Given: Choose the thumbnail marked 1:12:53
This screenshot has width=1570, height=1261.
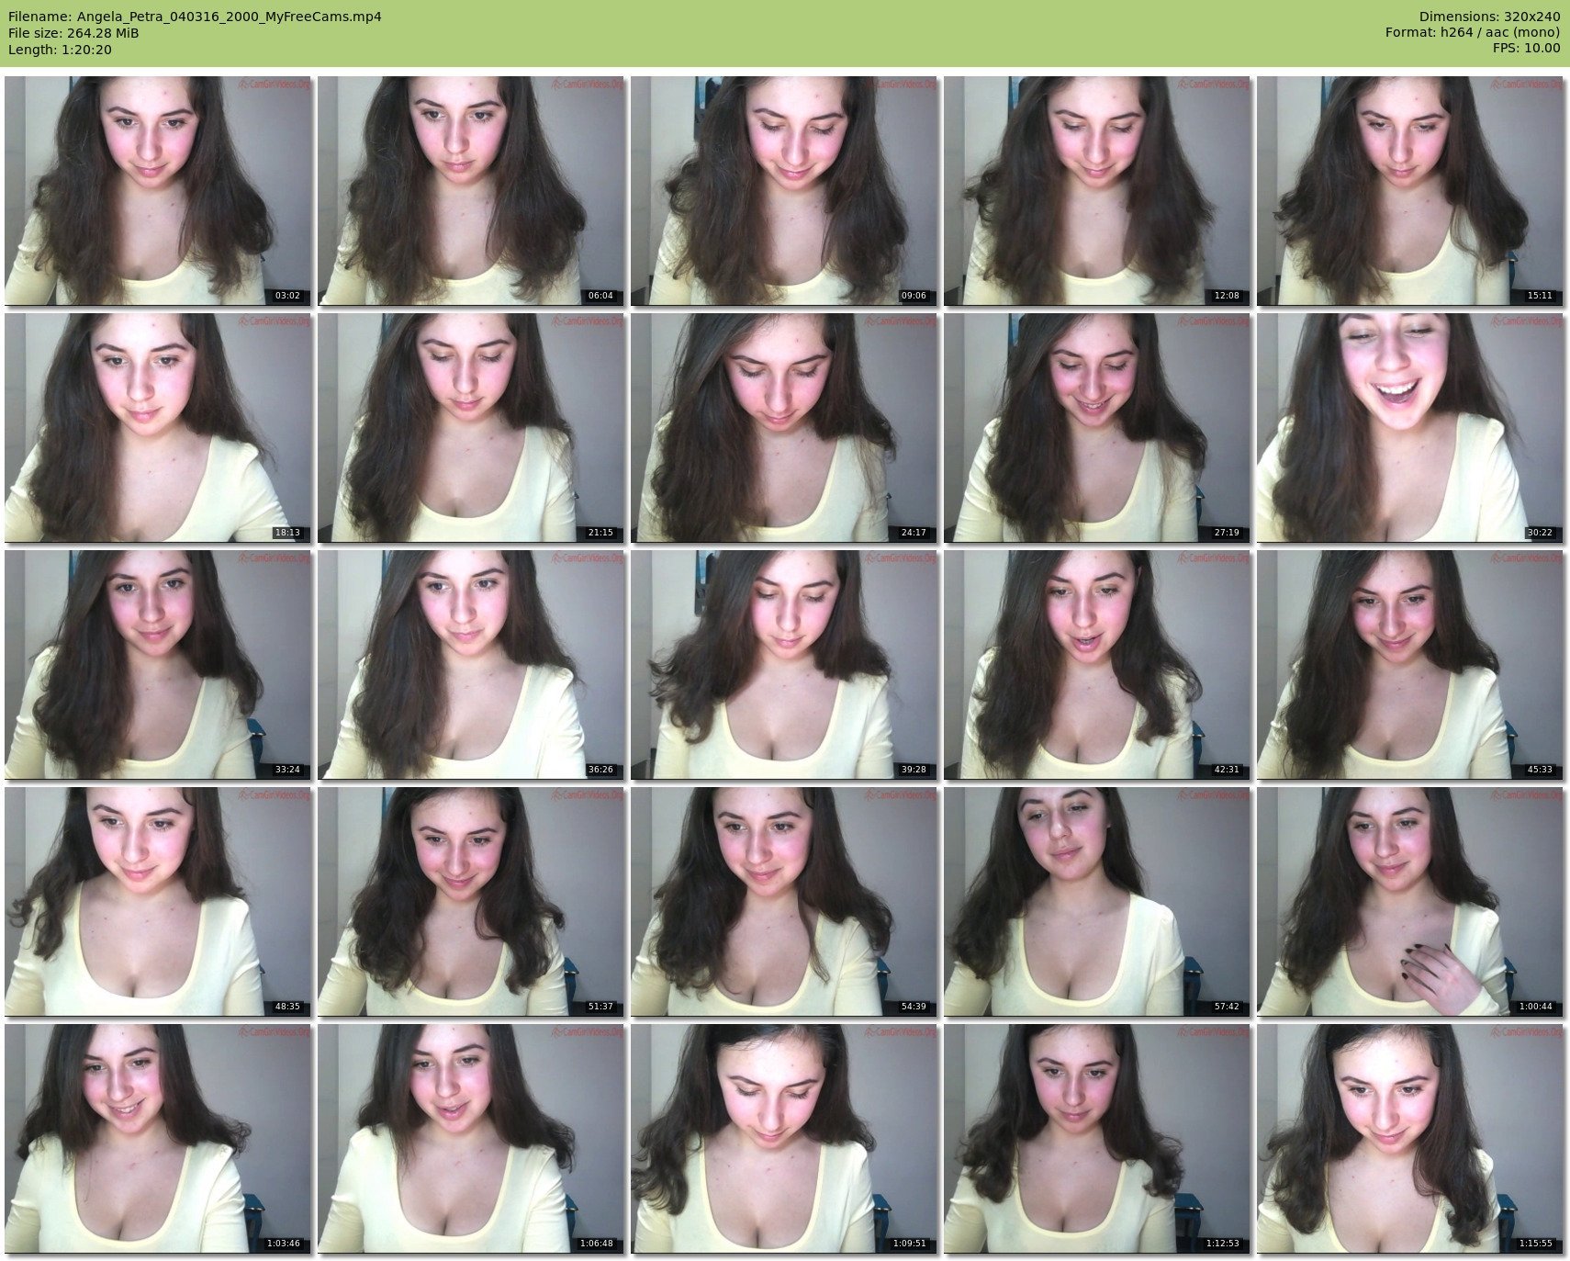Looking at the screenshot, I should click(1097, 1138).
